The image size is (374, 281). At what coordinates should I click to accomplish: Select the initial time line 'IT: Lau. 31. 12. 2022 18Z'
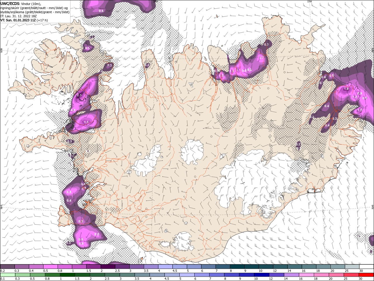pos(19,16)
